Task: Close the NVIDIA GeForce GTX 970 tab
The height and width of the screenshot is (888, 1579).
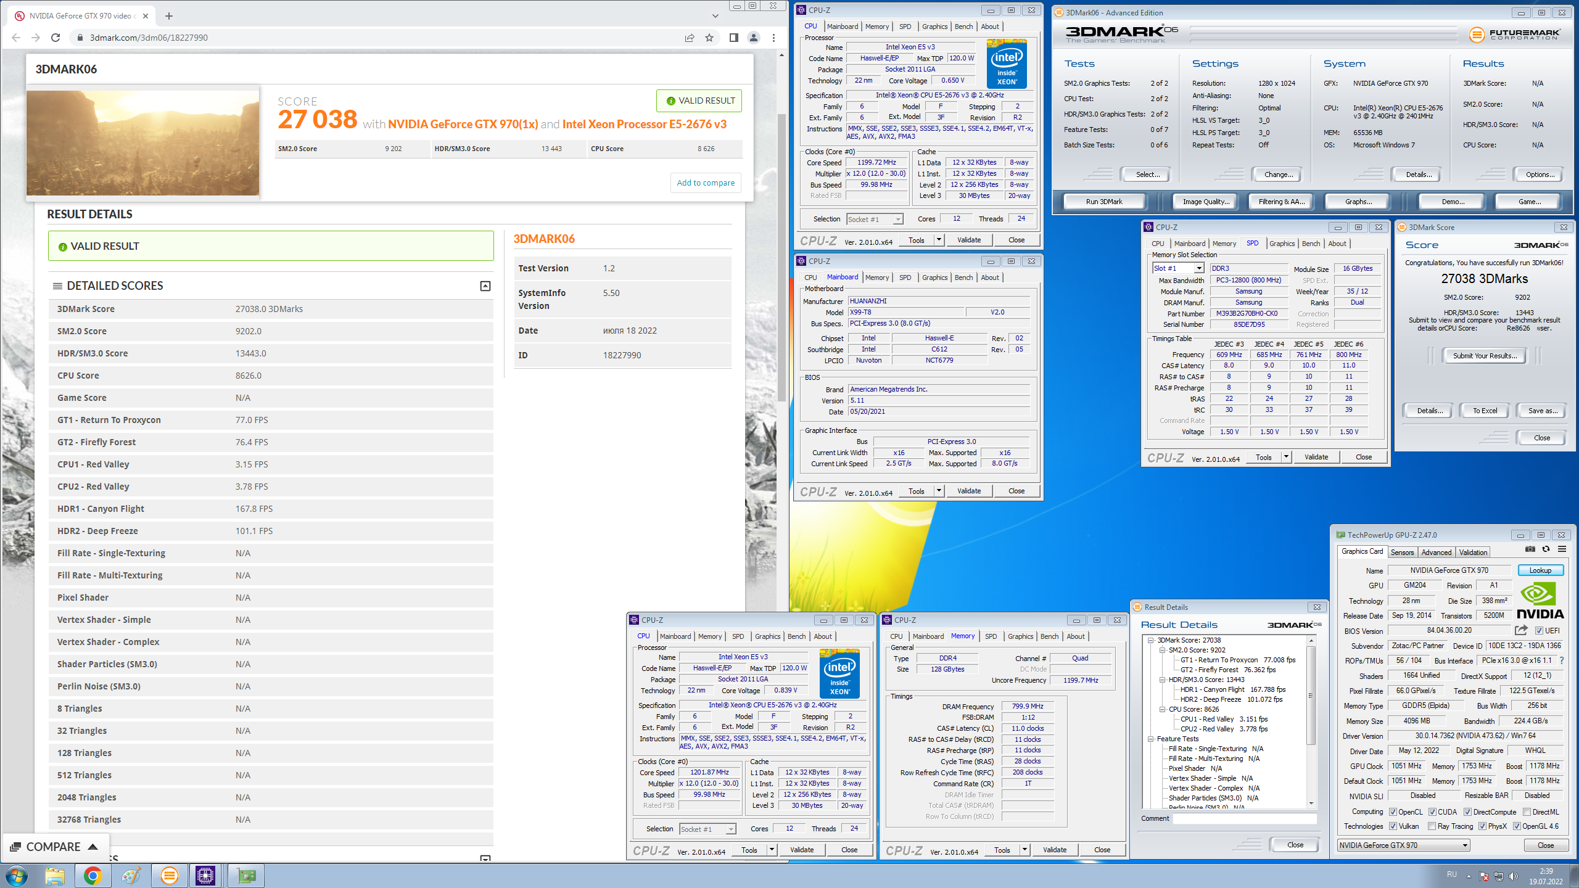Action: [146, 16]
